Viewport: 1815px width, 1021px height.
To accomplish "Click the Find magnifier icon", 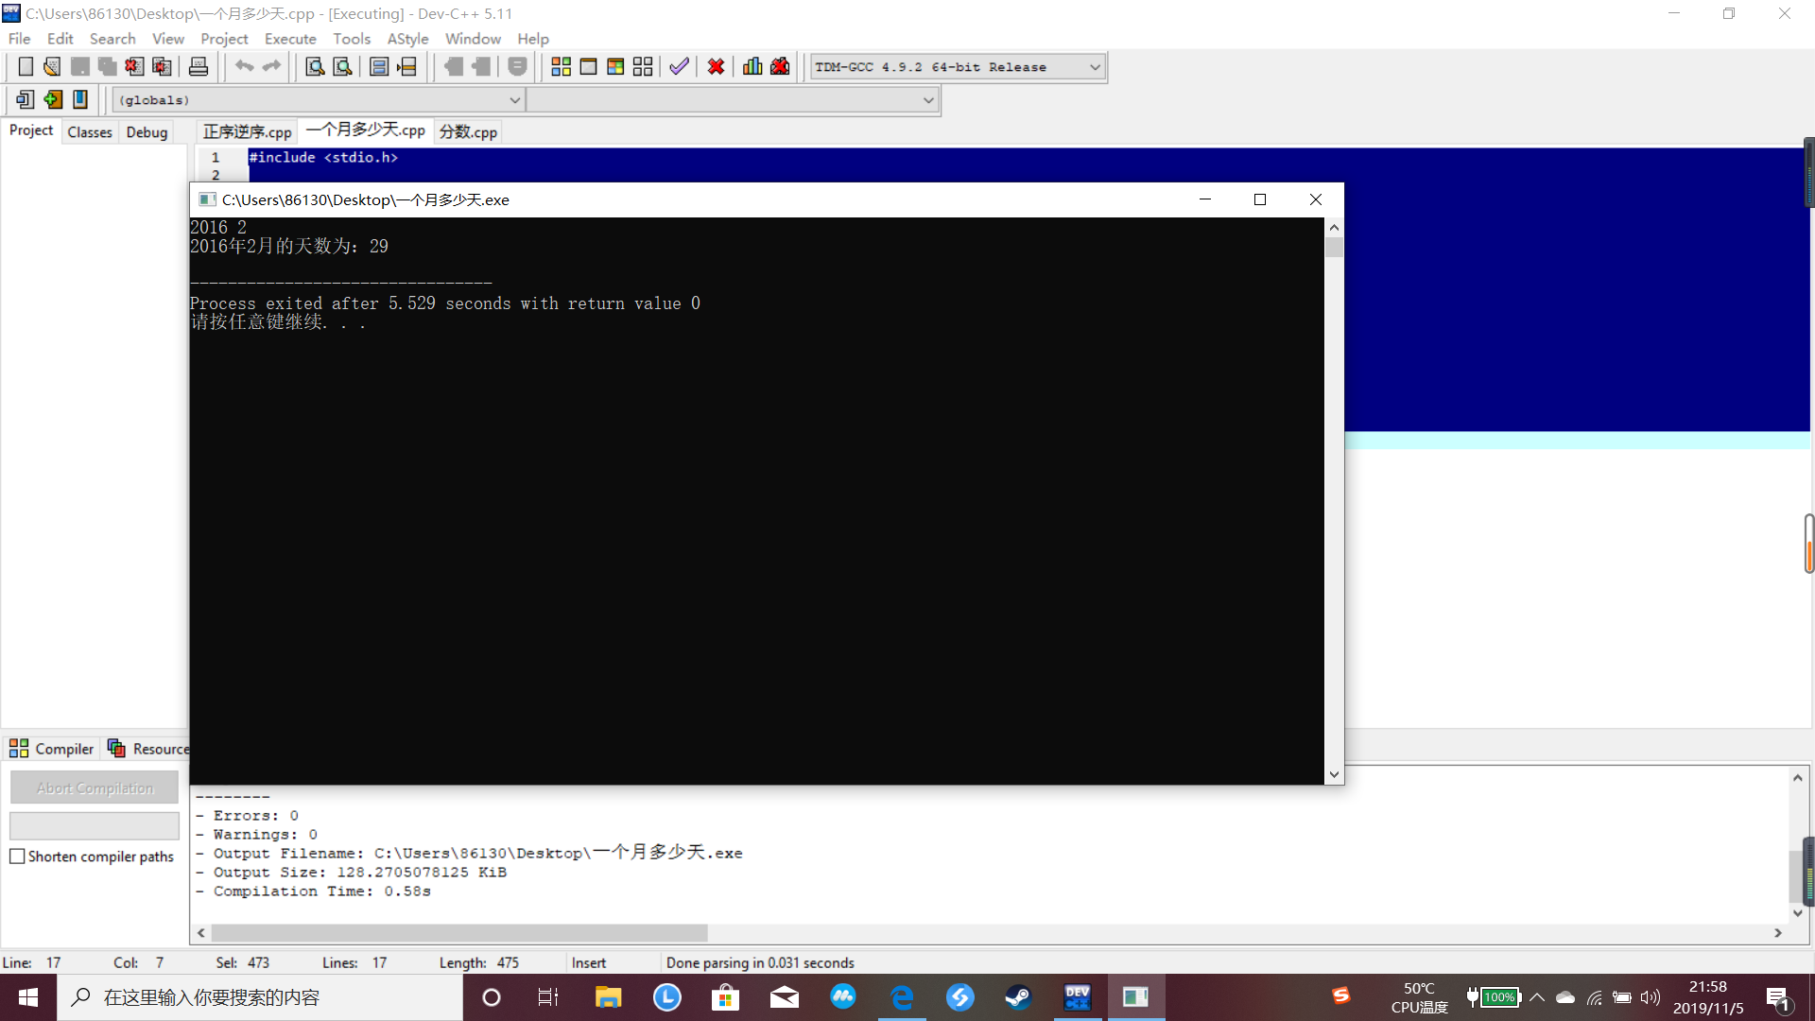I will [315, 67].
